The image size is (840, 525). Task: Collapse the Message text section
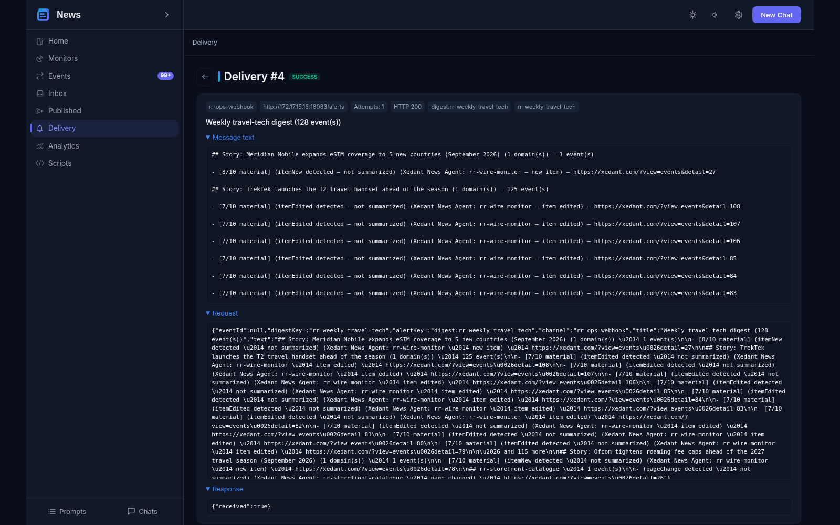[x=230, y=138]
